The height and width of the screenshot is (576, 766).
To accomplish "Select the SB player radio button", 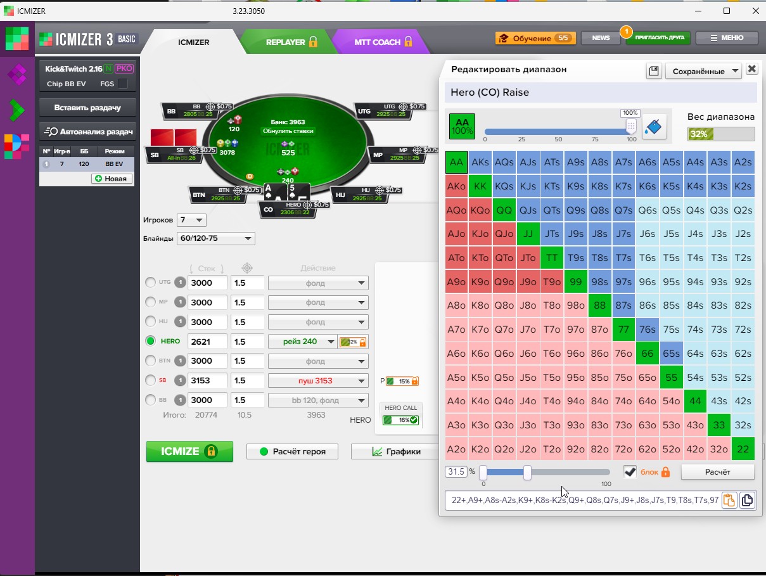I will [x=150, y=380].
